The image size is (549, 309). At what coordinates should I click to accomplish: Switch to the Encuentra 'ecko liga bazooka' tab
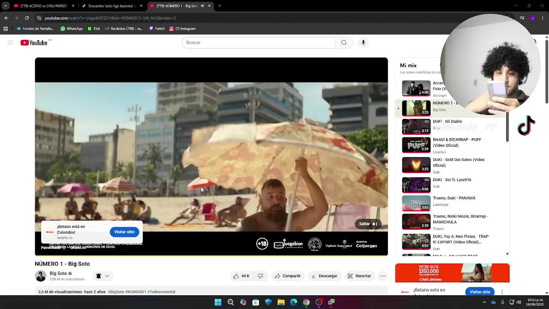(x=112, y=6)
